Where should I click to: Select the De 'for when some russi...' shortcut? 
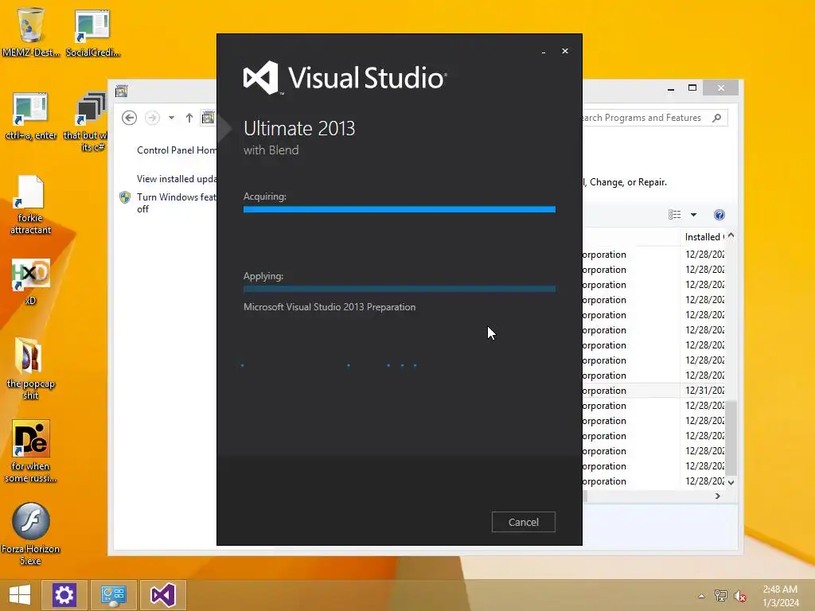click(31, 451)
